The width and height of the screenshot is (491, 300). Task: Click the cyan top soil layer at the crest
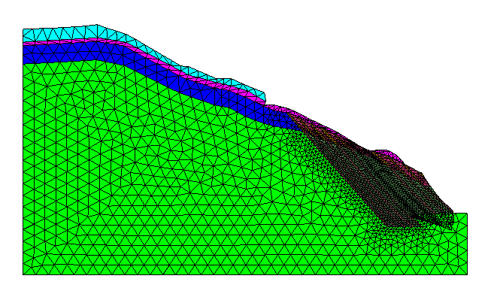[x=62, y=33]
